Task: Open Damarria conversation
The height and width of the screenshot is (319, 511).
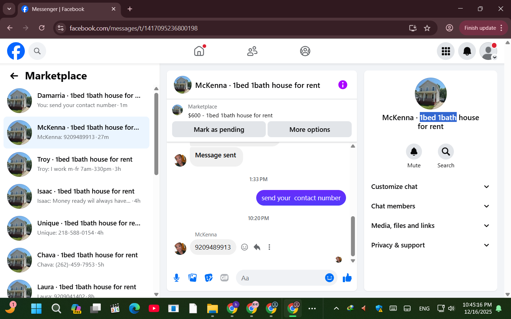Action: click(x=76, y=101)
